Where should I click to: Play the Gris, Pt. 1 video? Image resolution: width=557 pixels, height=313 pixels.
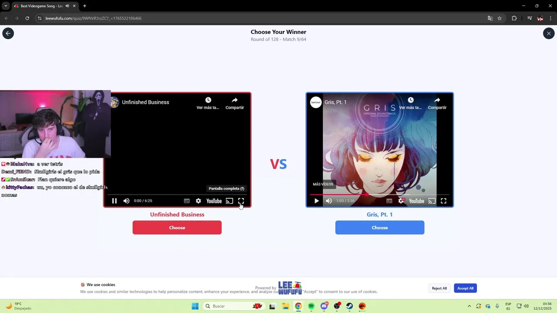pyautogui.click(x=317, y=201)
